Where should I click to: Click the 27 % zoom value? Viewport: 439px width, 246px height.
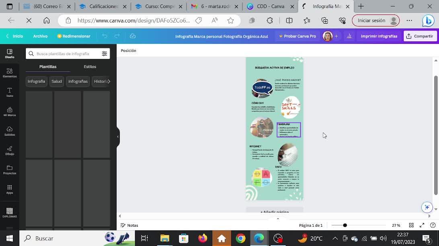pyautogui.click(x=396, y=225)
